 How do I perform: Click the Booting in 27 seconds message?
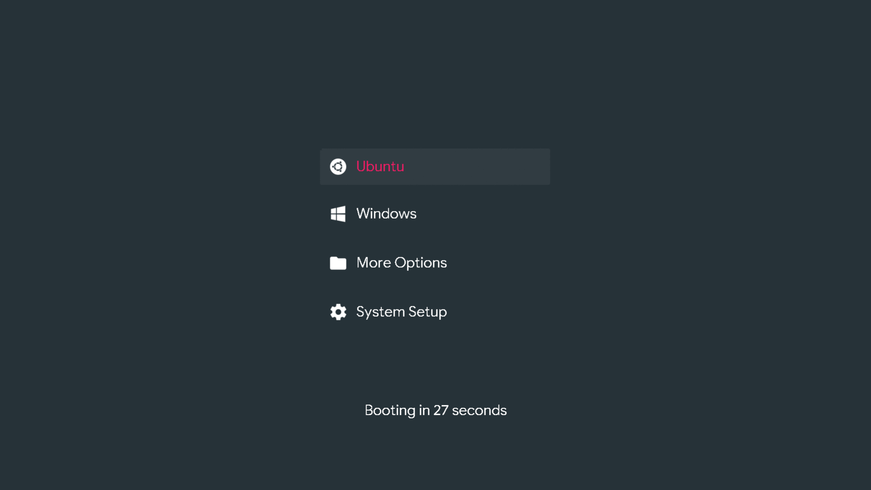(x=435, y=410)
